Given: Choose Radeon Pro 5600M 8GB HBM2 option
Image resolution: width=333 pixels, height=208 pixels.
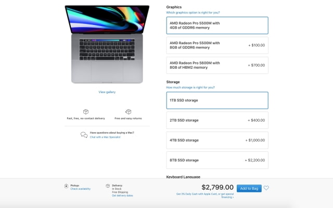Looking at the screenshot, I should tap(217, 65).
